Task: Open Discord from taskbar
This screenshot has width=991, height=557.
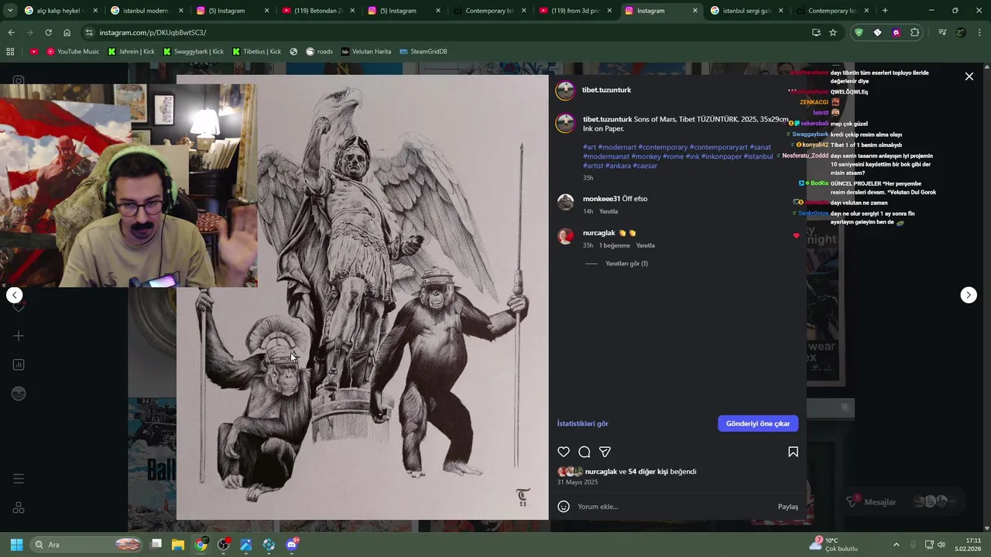Action: coord(292,545)
